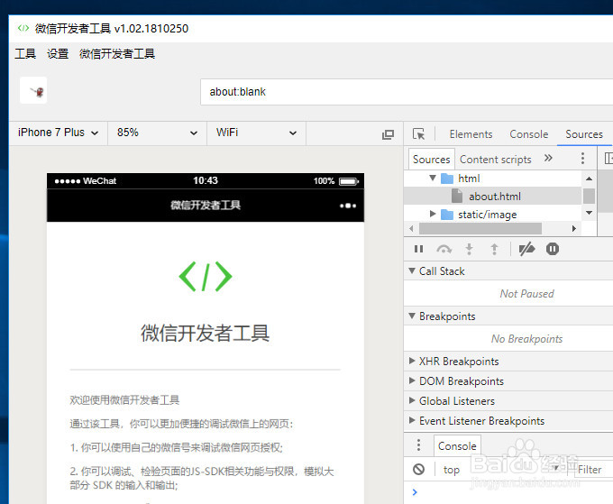This screenshot has height=504, width=613.
Task: Click the horizontal scrollbar right arrow
Action: (574, 228)
